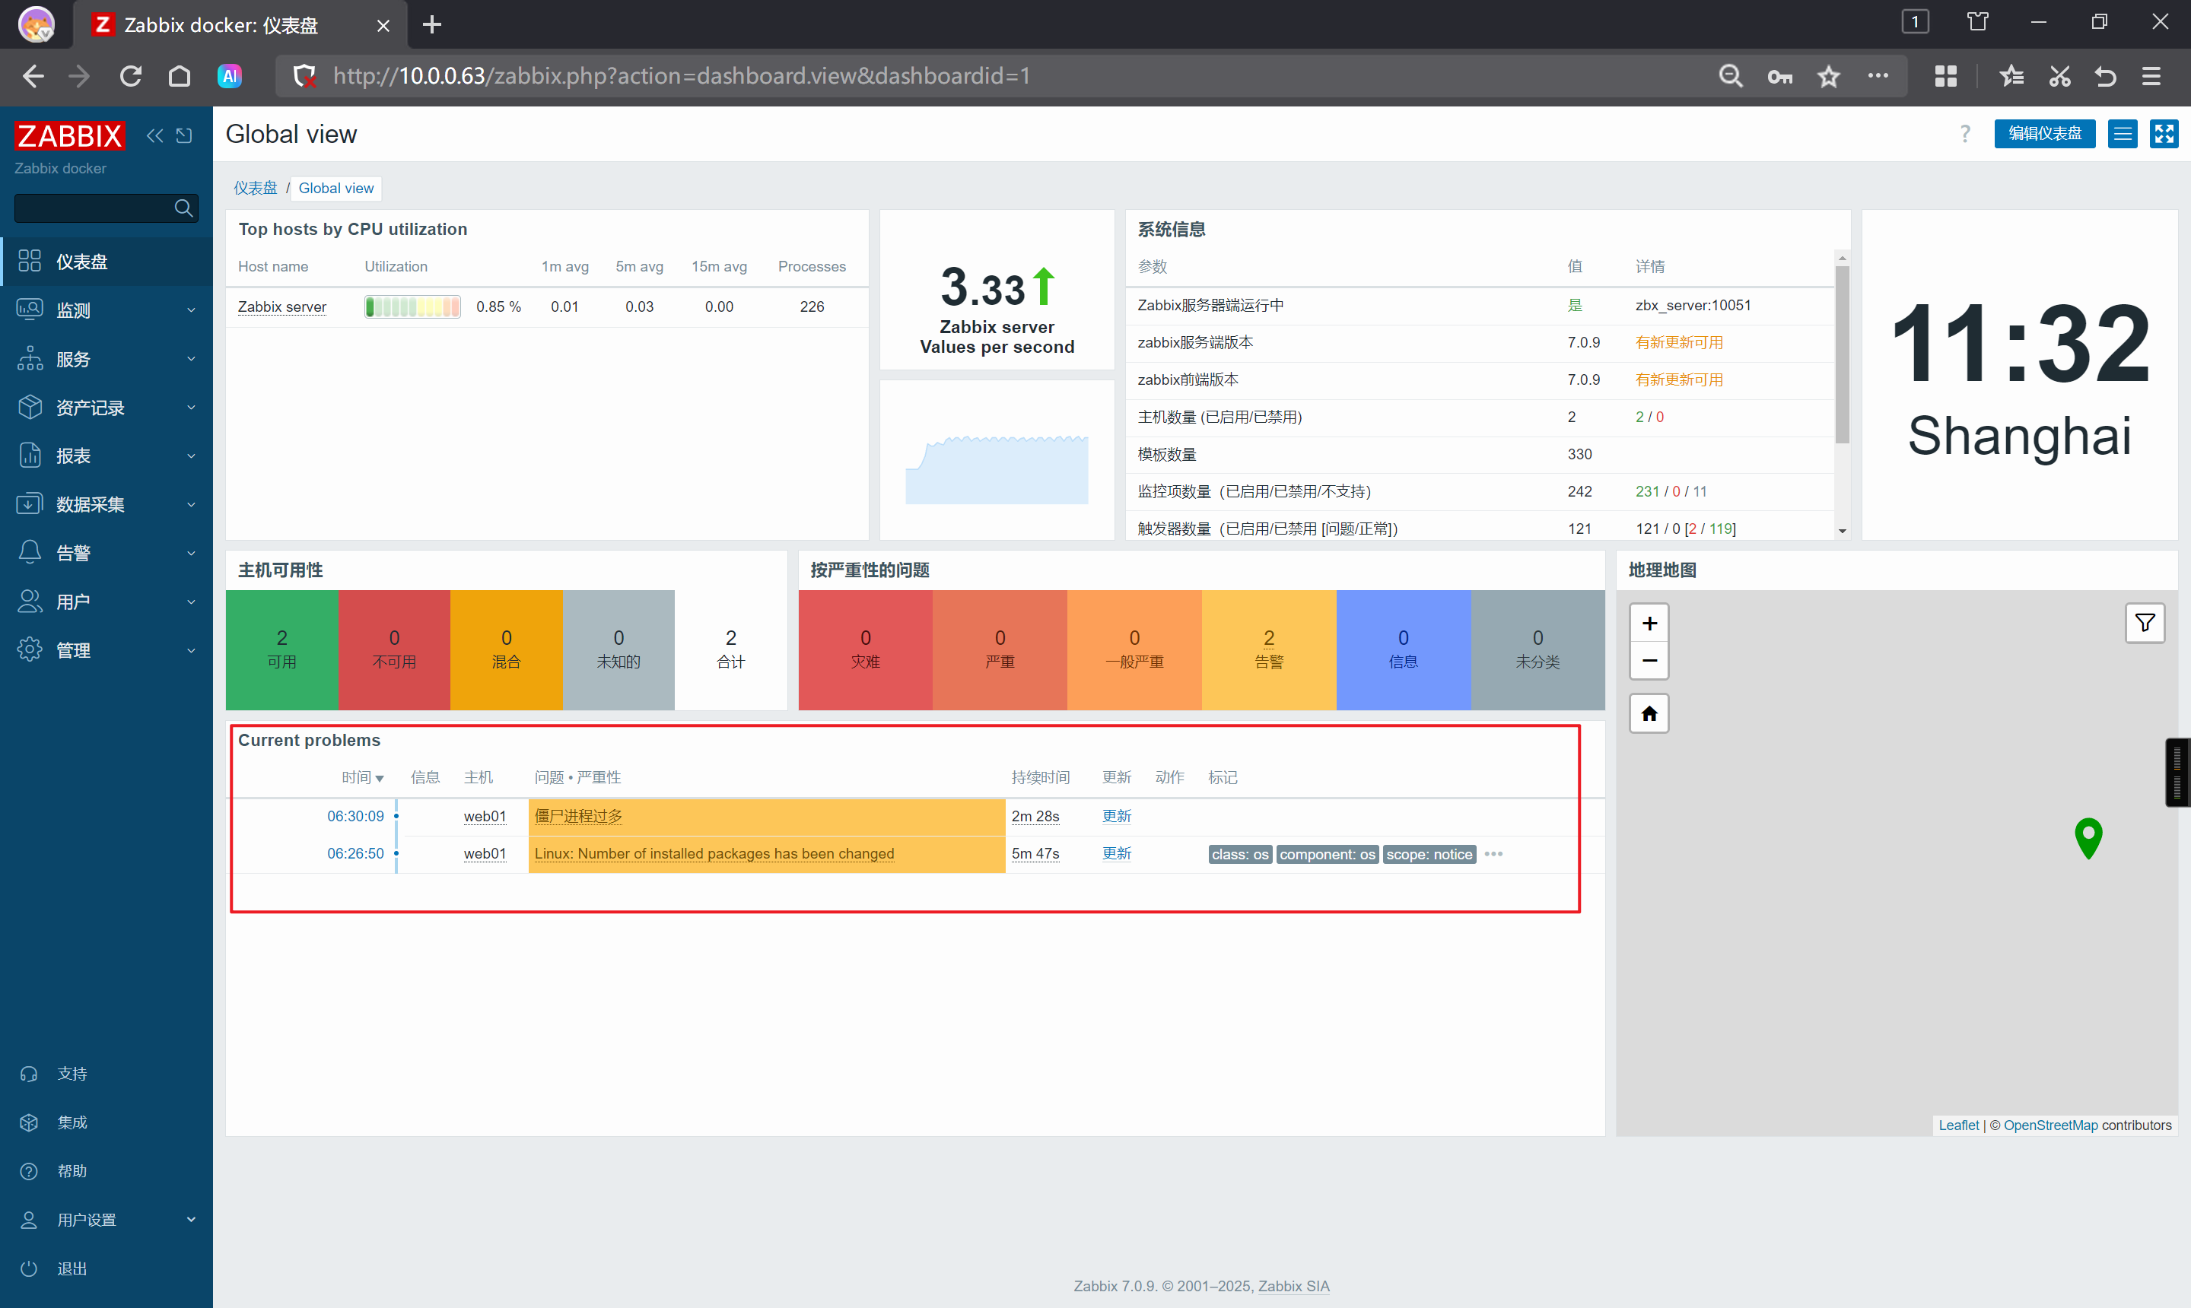This screenshot has width=2191, height=1308.
Task: Click the 编辑仪表盘 edit dashboard button
Action: [2045, 134]
